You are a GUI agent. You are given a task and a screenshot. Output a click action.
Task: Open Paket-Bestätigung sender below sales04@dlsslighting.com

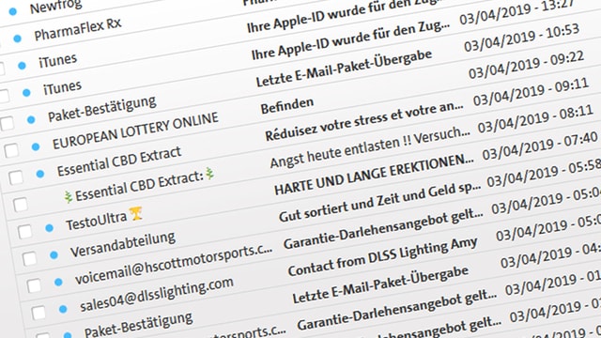[138, 324]
